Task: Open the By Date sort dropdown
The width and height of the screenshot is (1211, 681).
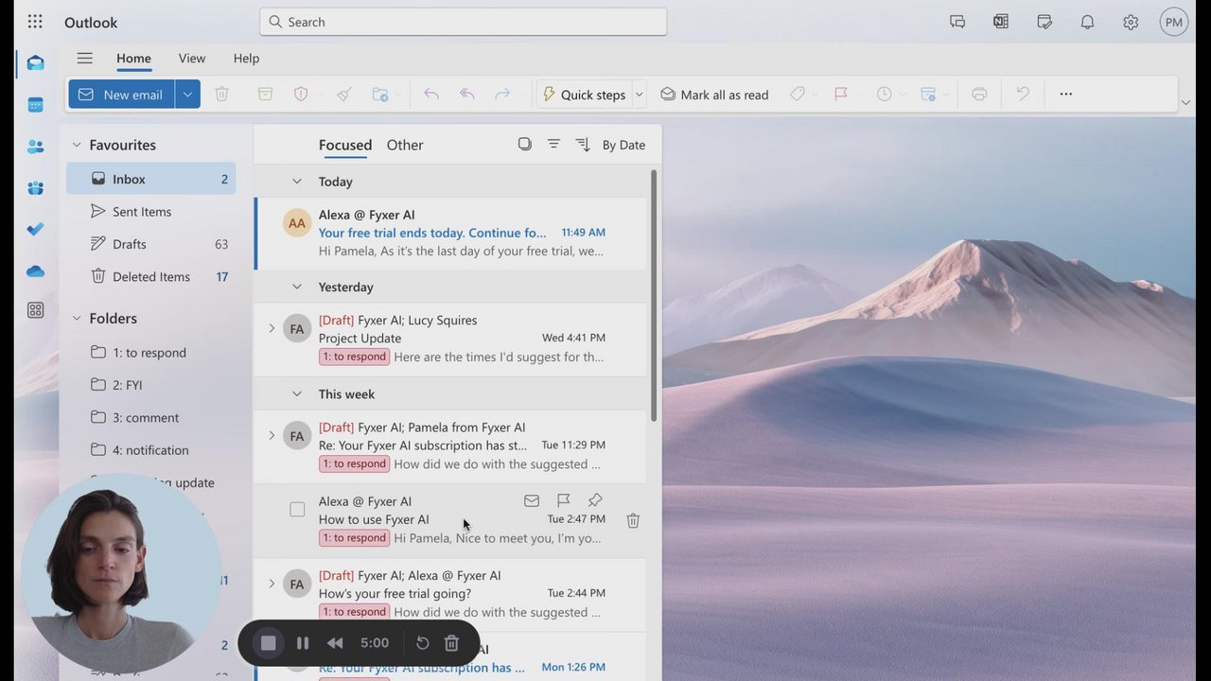Action: pyautogui.click(x=623, y=145)
